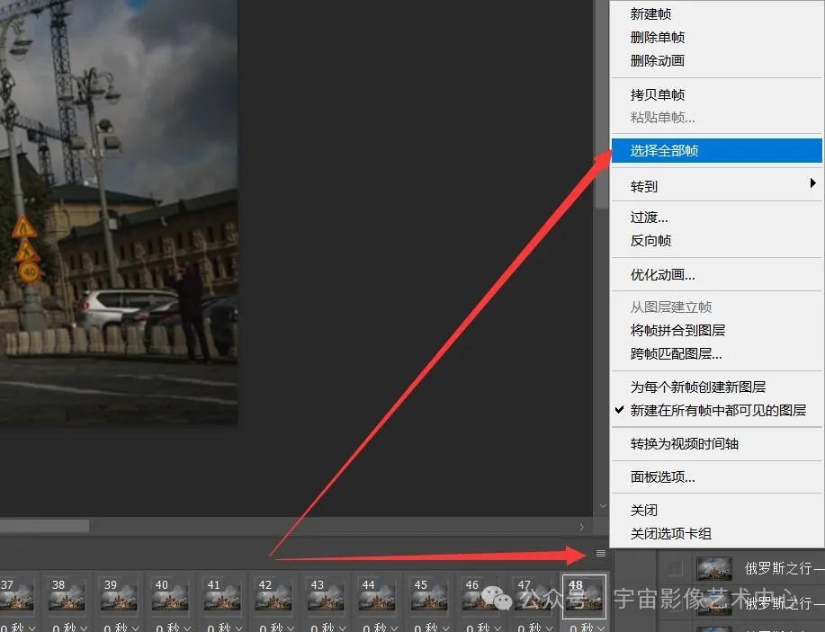Click 优化动画... menu item
The width and height of the screenshot is (825, 632).
[662, 275]
